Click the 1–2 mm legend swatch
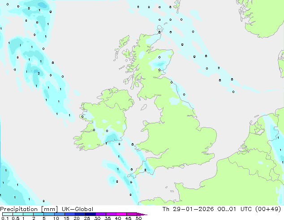The image size is (284, 220). pyautogui.click(x=28, y=214)
